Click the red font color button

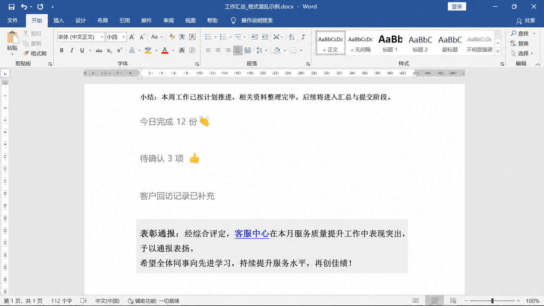click(x=165, y=50)
